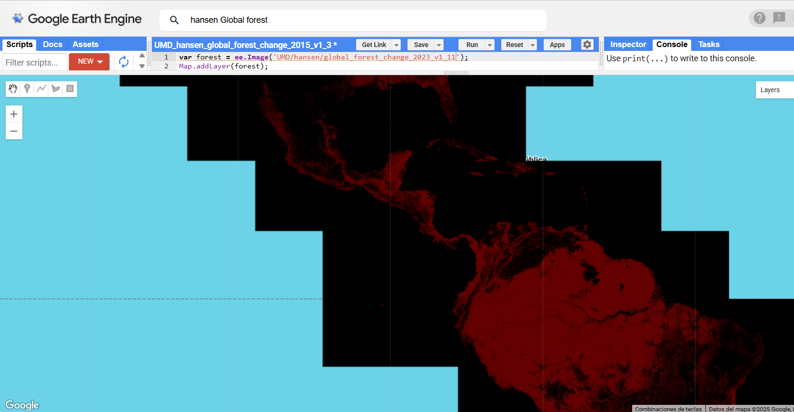Expand the Save dropdown arrow
794x412 pixels.
(x=439, y=45)
